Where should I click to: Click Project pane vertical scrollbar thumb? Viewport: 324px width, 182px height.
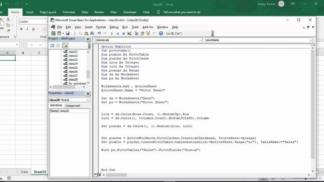88,74
